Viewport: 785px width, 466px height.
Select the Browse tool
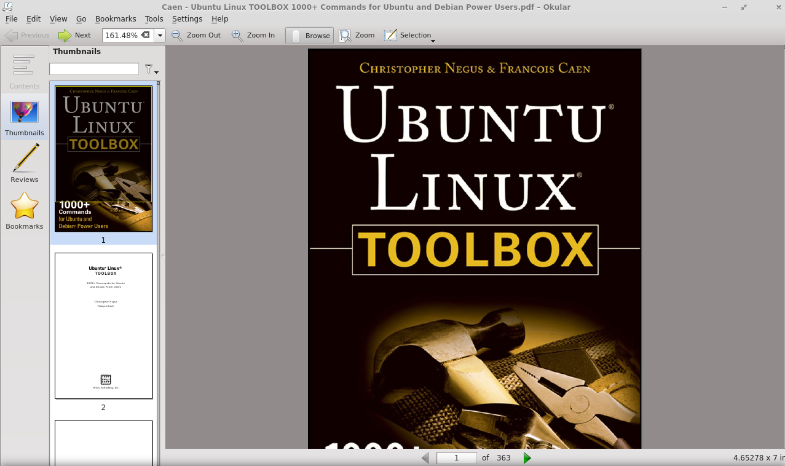point(309,36)
